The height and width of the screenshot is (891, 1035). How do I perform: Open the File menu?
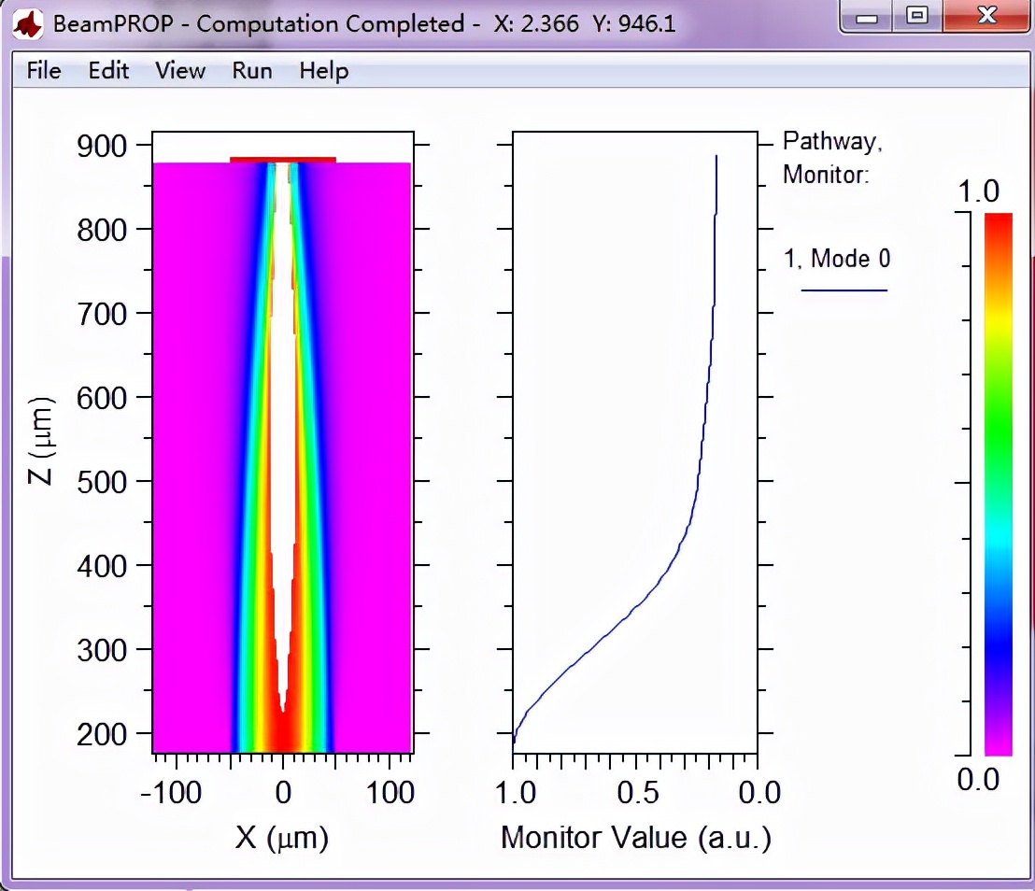coord(44,70)
